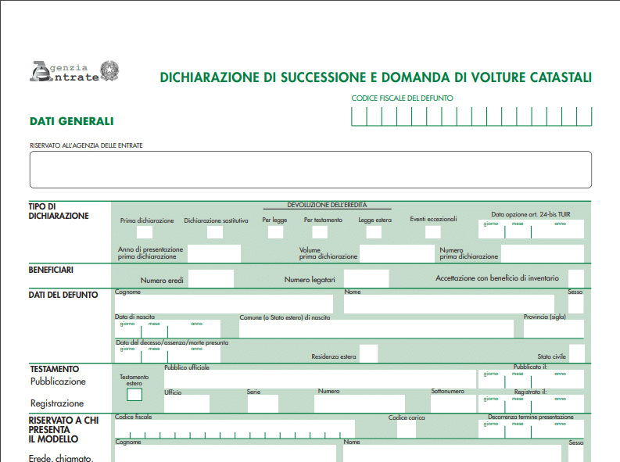
Task: Click the Numero legatari field
Action: [x=366, y=278]
